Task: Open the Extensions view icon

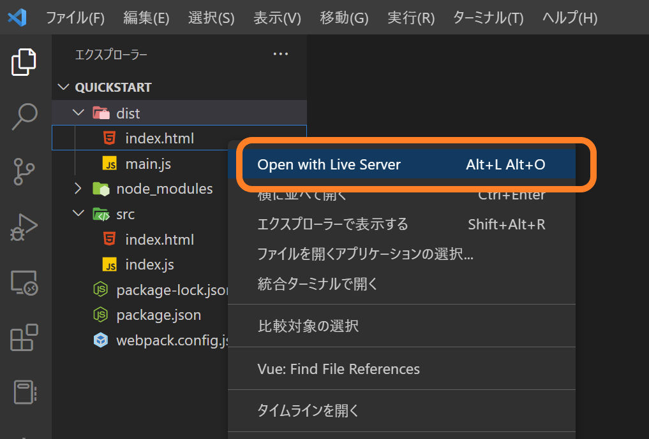Action: [x=24, y=337]
